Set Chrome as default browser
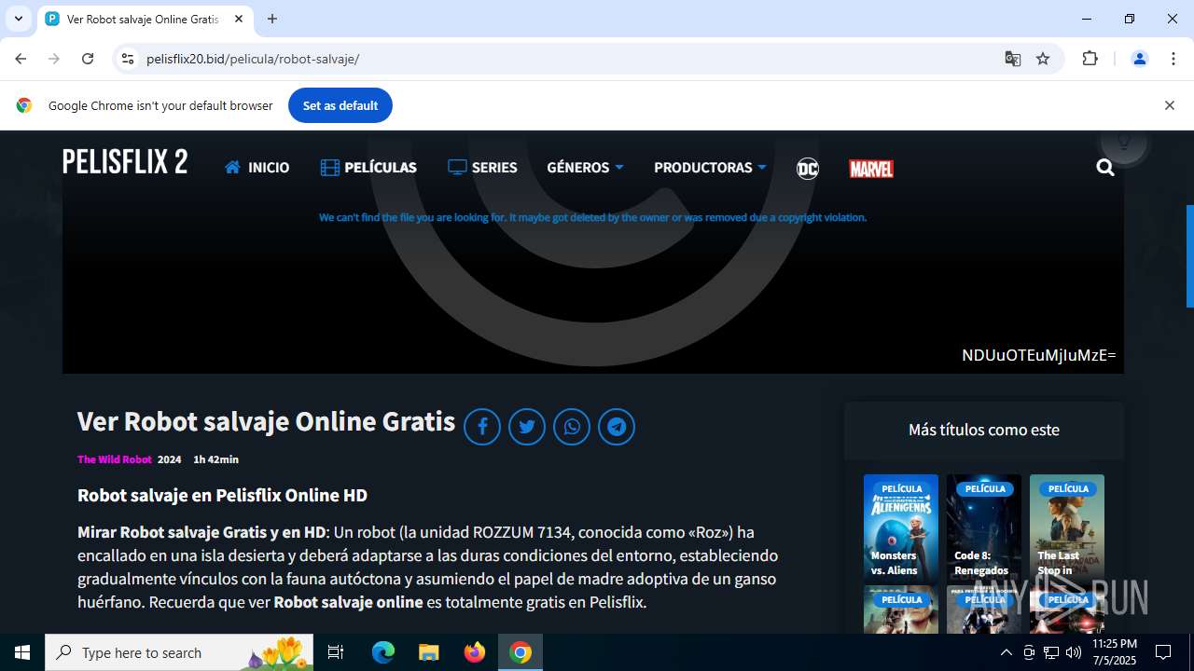 [340, 105]
